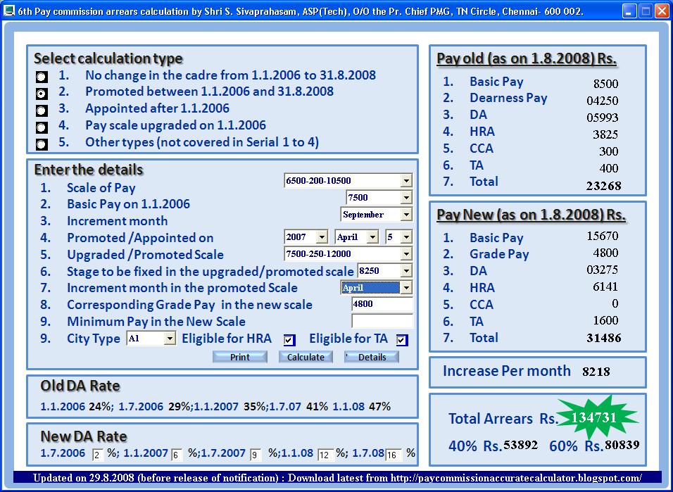Click the 1.7.2006 new DA rate field

[x=98, y=455]
